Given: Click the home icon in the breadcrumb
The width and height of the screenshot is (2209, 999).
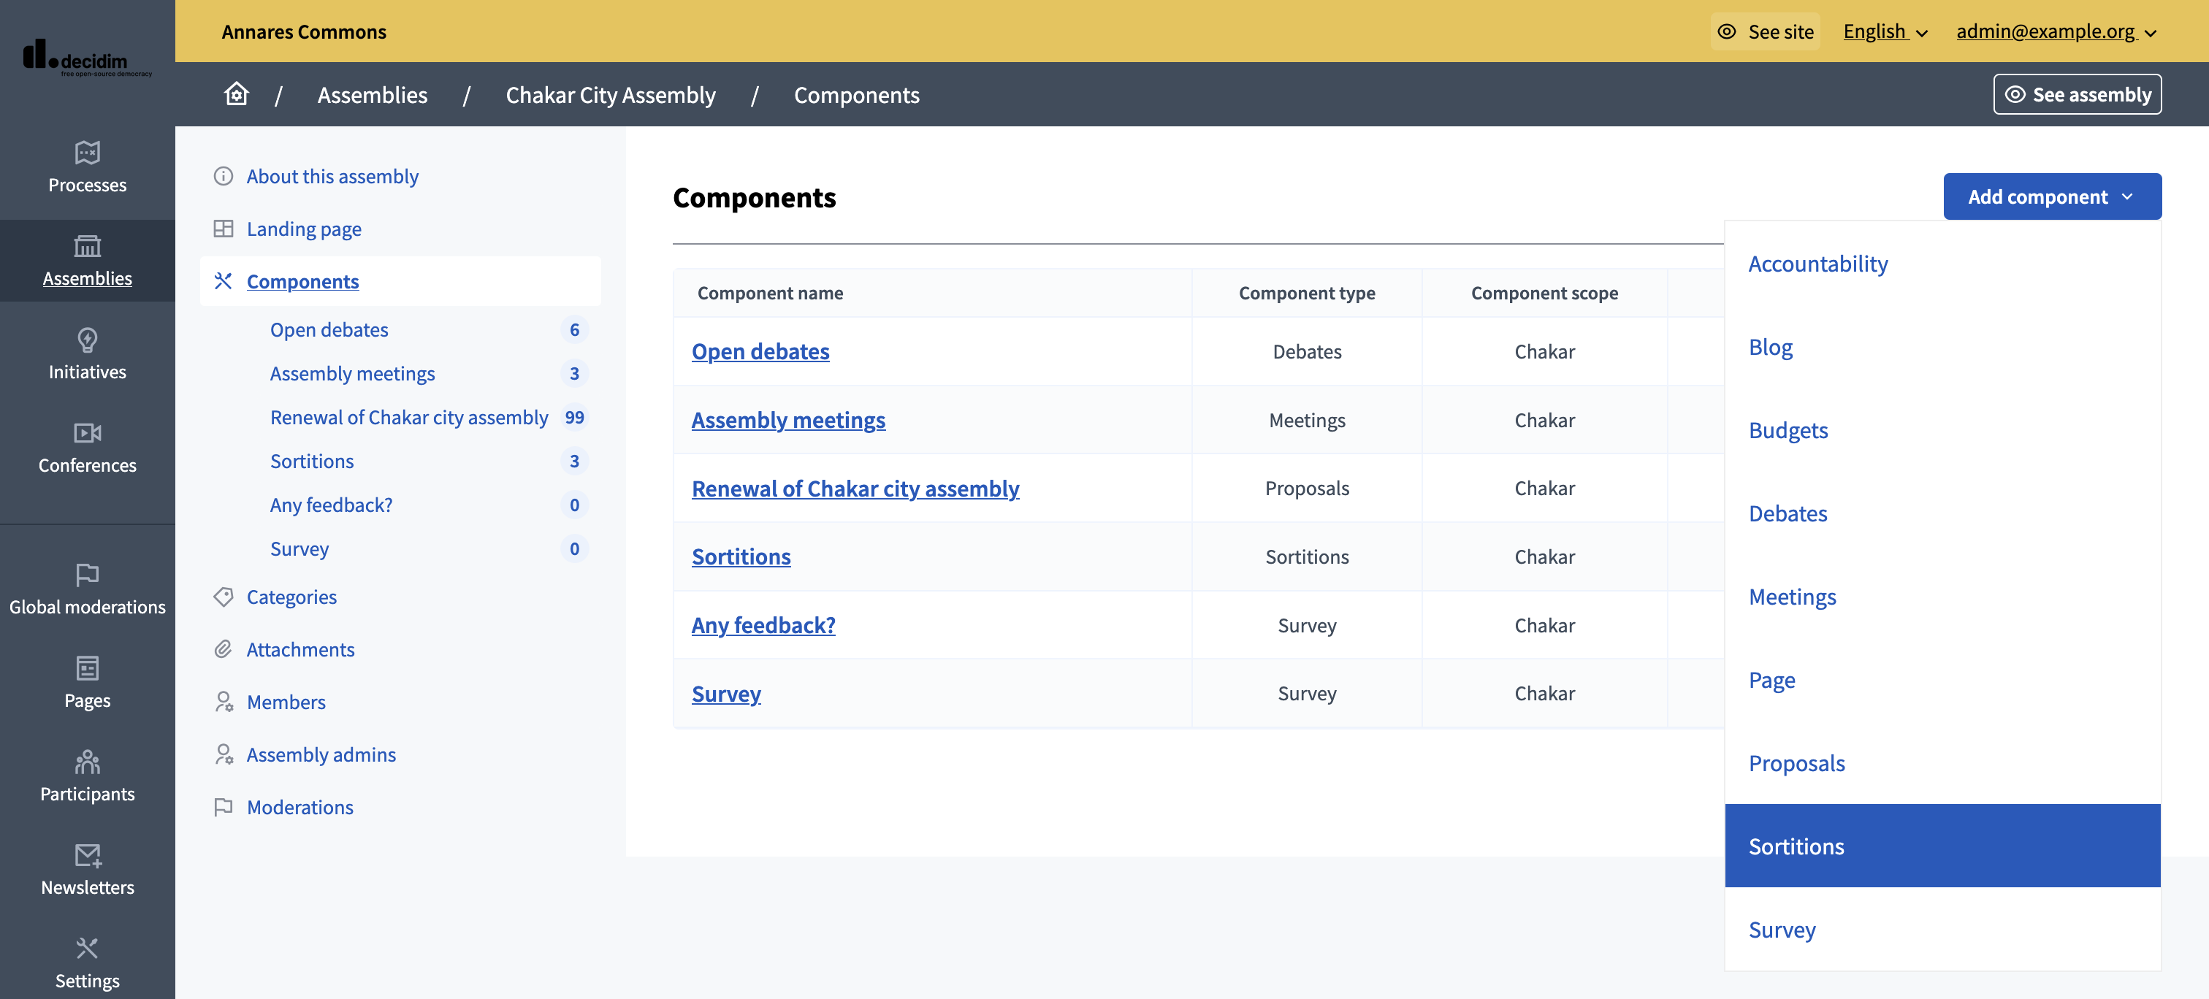Looking at the screenshot, I should (236, 94).
